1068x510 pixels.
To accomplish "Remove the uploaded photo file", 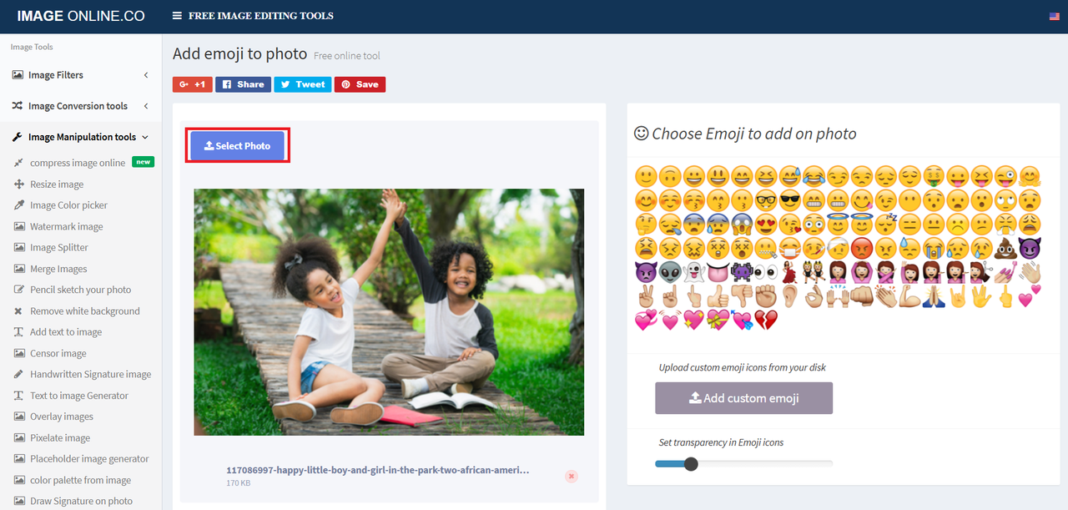I will click(x=572, y=476).
